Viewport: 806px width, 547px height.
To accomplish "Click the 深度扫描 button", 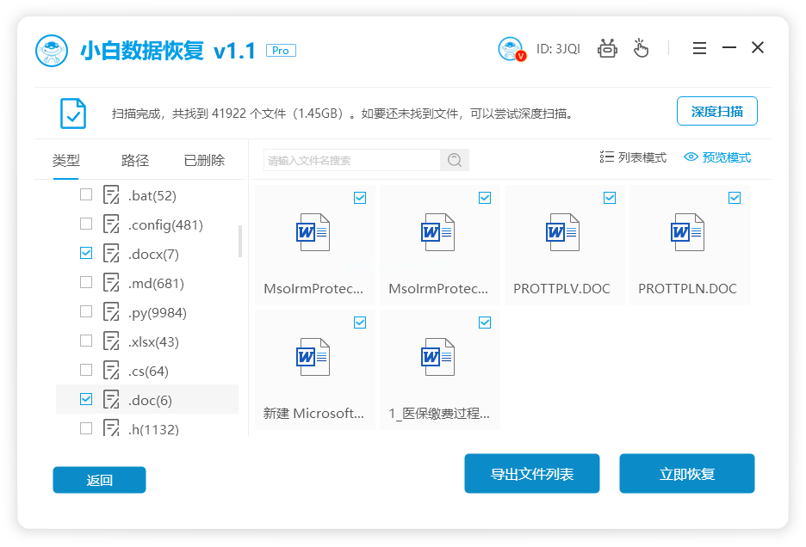I will pyautogui.click(x=717, y=111).
